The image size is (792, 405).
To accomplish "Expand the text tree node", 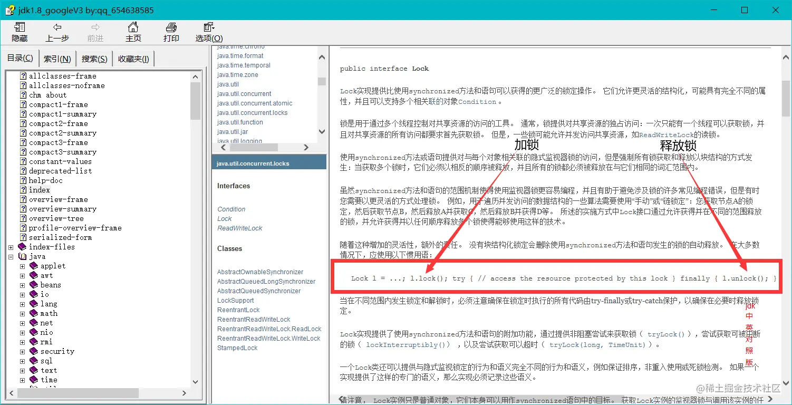I will point(22,370).
